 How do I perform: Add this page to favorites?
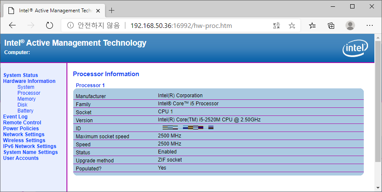[x=292, y=25]
